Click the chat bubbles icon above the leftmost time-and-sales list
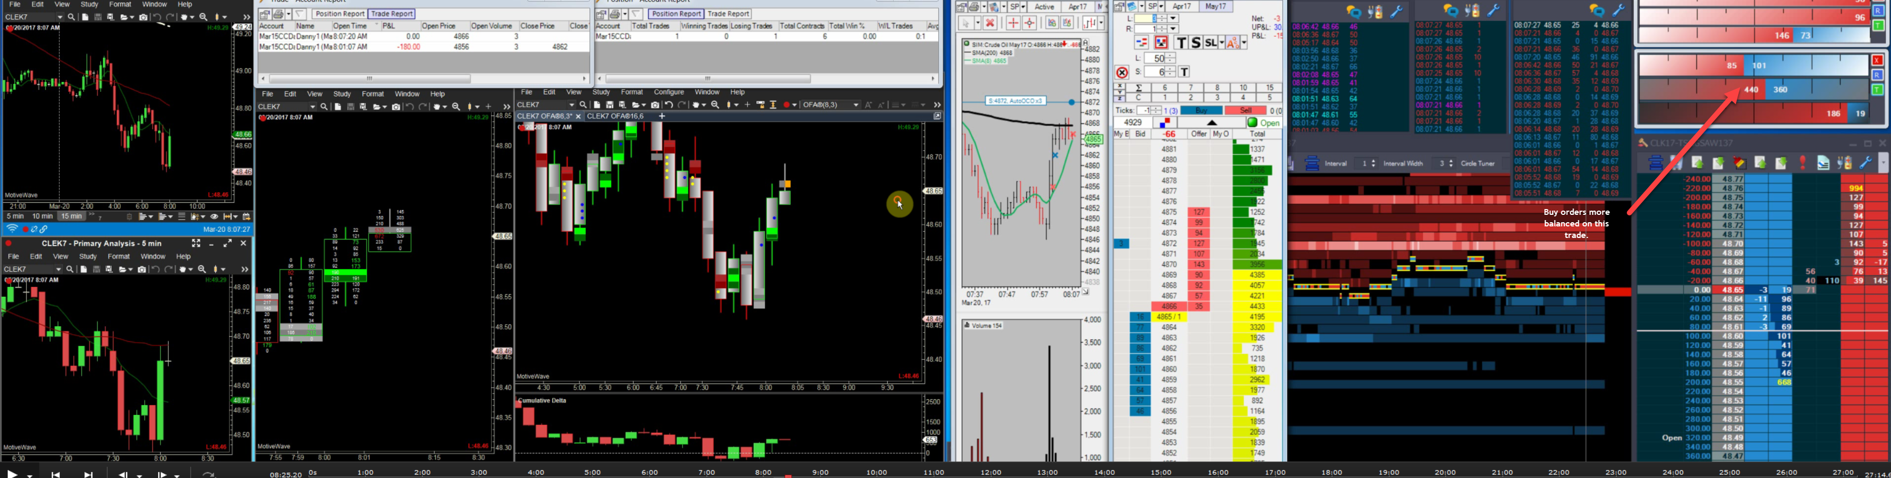 (1354, 12)
